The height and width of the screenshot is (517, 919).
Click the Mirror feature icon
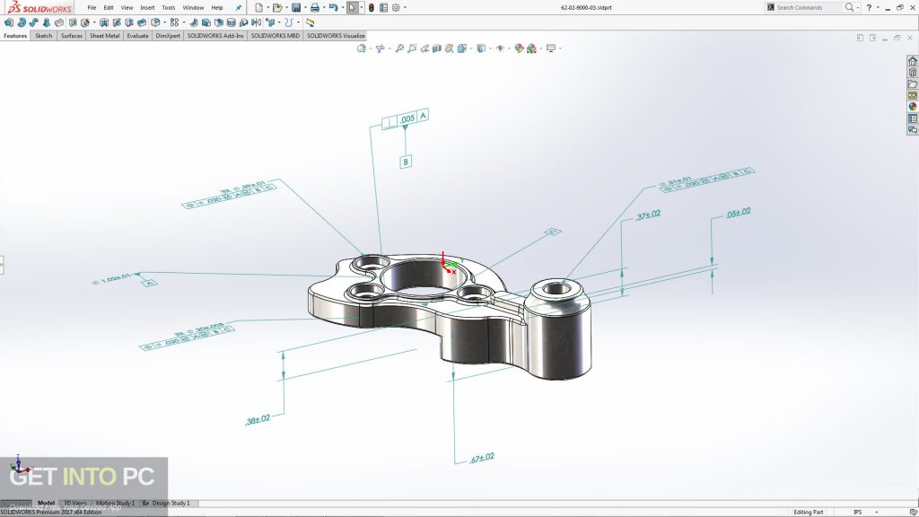(256, 22)
